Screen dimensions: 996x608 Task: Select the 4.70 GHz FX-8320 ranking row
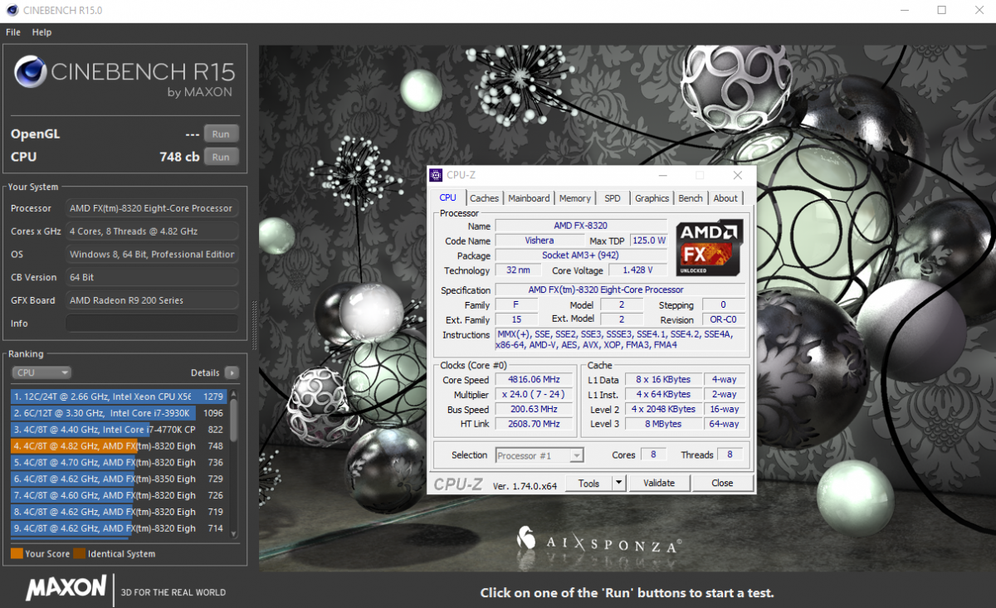pos(119,462)
